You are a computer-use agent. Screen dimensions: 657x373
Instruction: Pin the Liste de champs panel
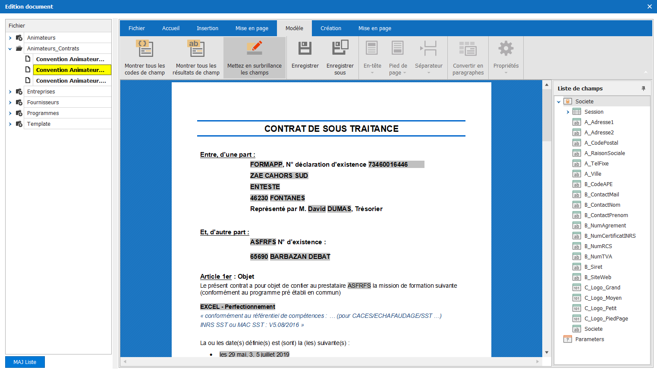tap(643, 88)
